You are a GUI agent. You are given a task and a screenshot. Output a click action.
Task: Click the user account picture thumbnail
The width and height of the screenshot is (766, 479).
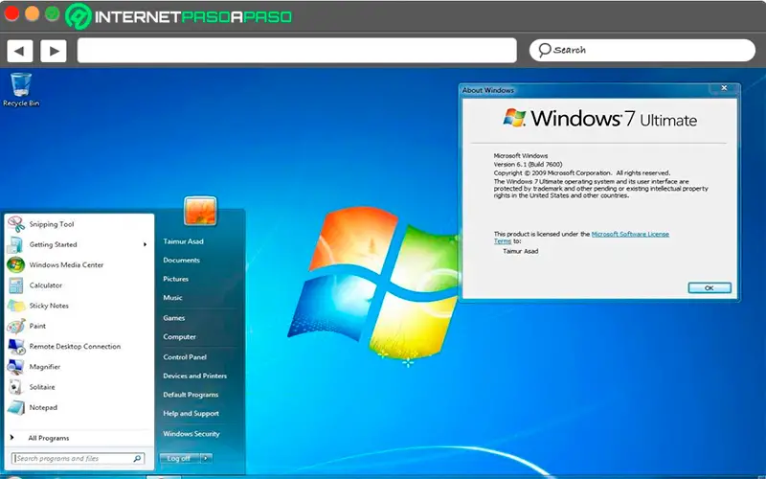[200, 211]
